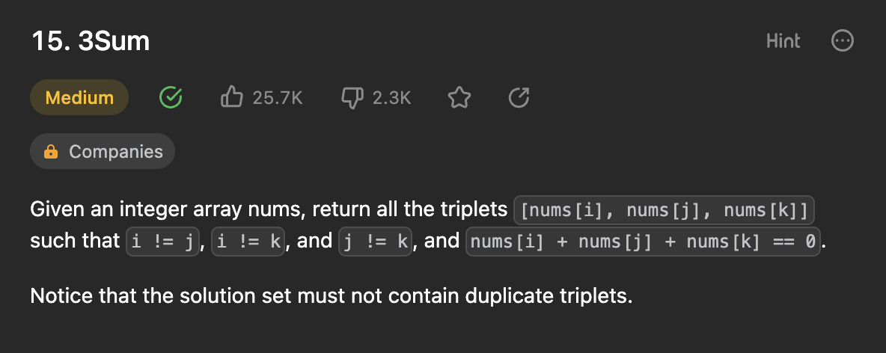Click the [nums[i], nums[j], nums[k]] code snippet
This screenshot has width=886, height=353.
pos(664,211)
